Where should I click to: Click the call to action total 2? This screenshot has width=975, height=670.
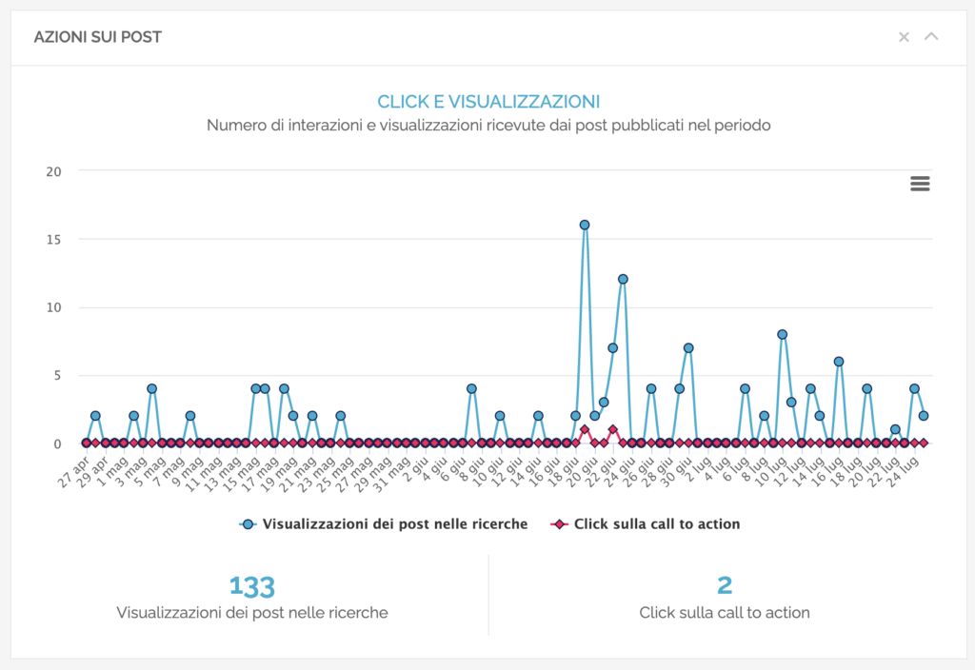[x=725, y=586]
